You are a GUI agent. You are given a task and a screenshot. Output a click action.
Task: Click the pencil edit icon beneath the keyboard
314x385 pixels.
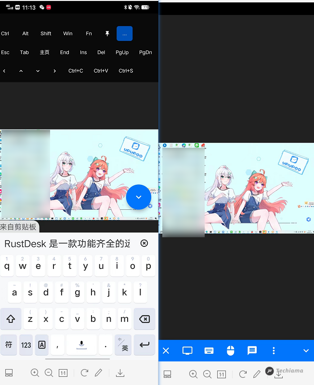(x=99, y=372)
